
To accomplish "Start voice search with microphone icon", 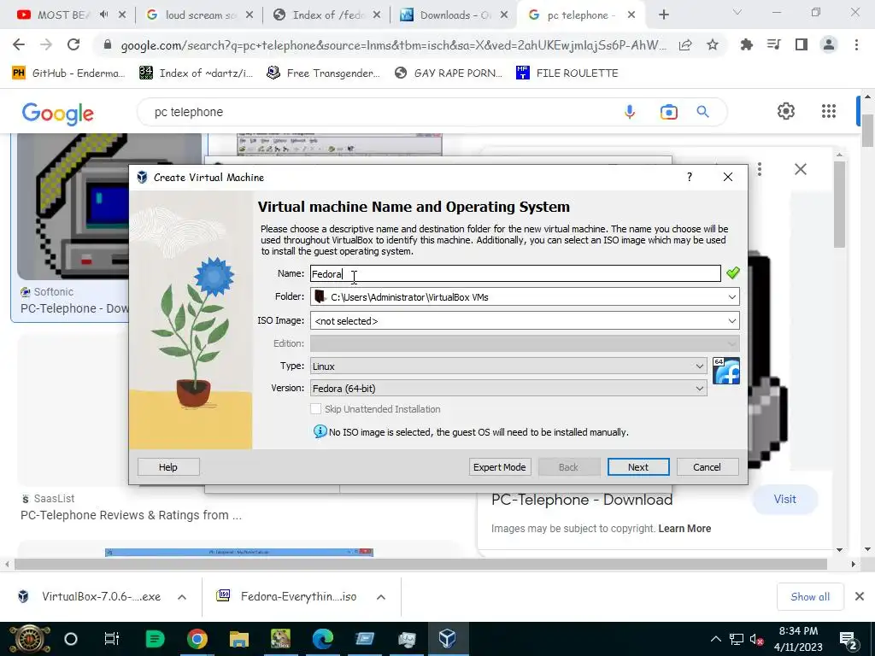I will coord(630,112).
